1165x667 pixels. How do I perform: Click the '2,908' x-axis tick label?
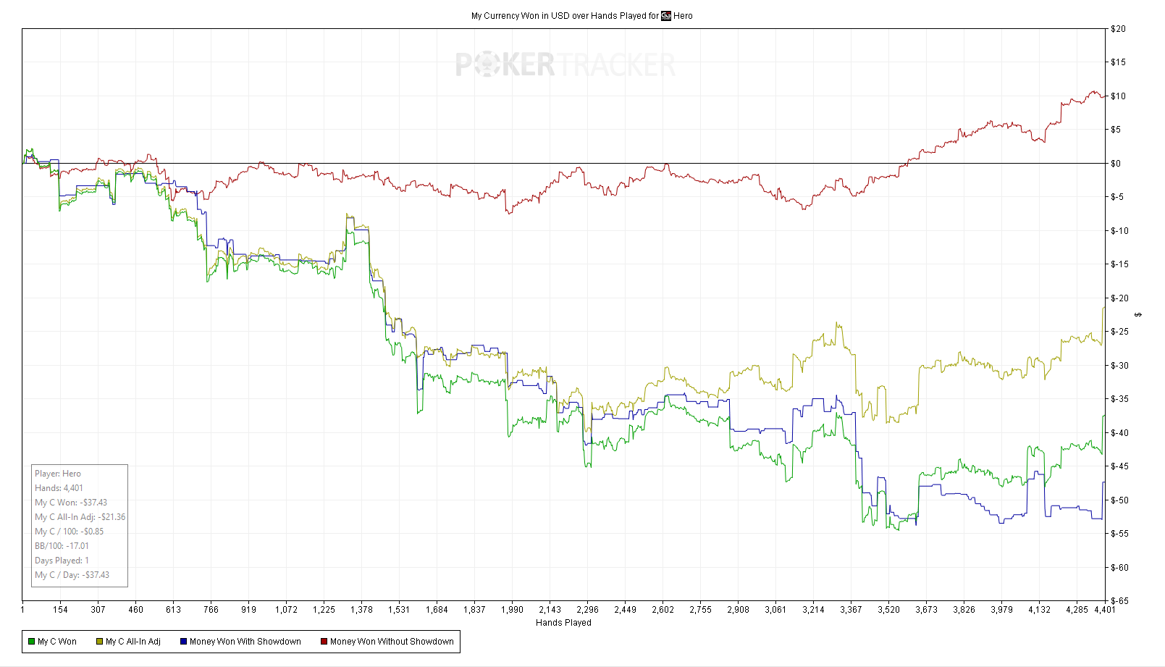[x=738, y=610]
